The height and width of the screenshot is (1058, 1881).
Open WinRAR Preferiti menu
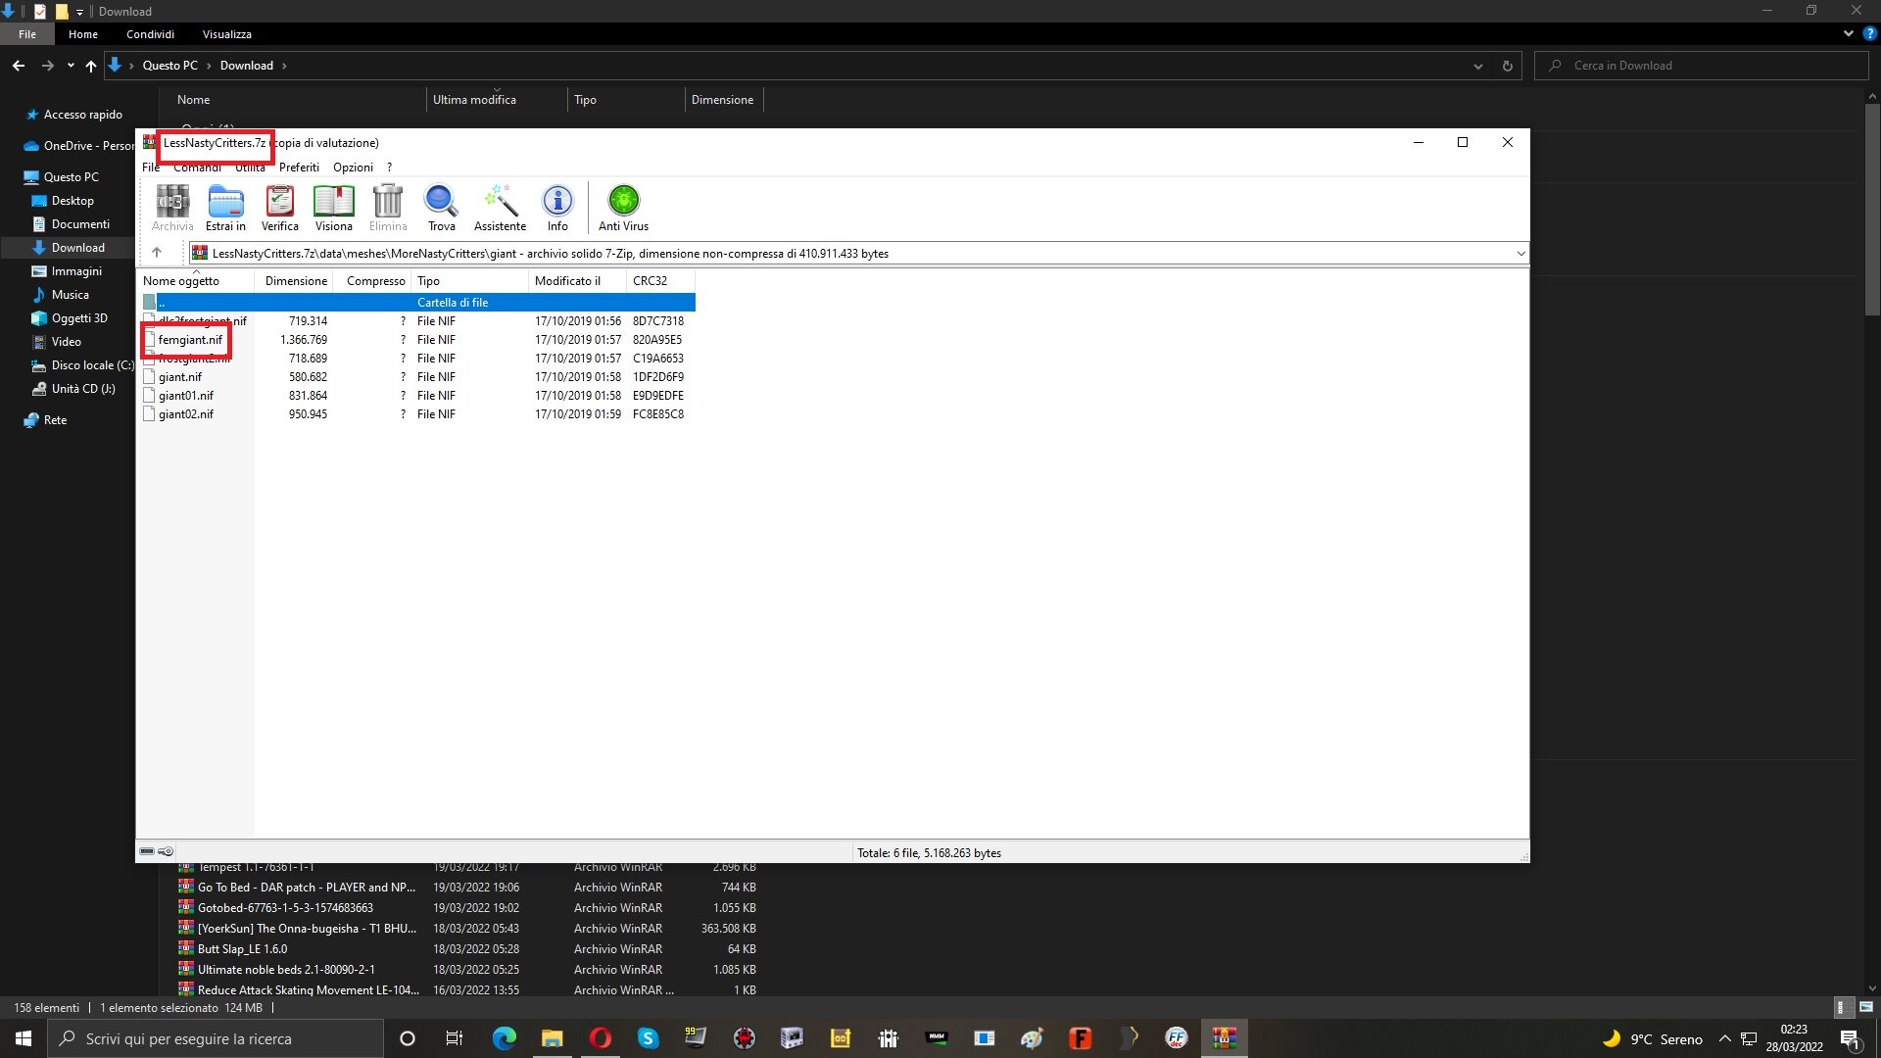click(299, 168)
